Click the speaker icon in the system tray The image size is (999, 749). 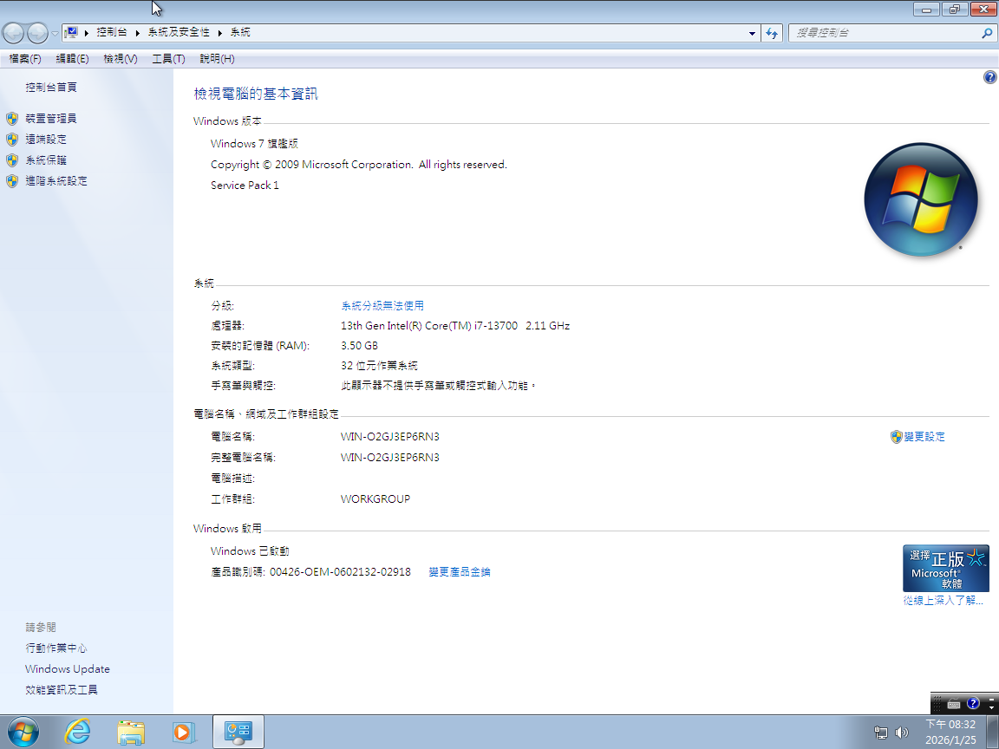point(903,731)
